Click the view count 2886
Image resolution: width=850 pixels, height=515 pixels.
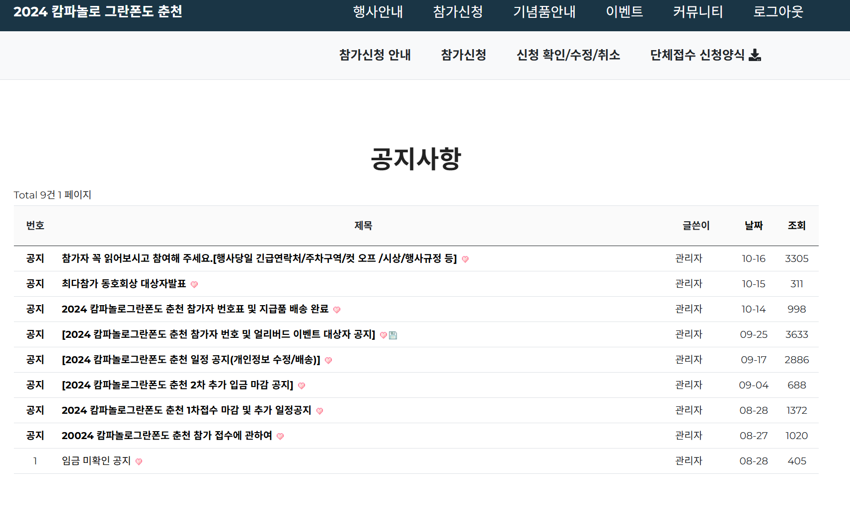click(x=796, y=360)
